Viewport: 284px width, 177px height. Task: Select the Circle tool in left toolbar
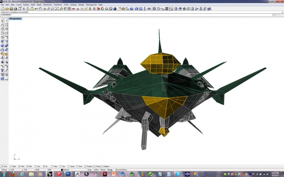[2, 29]
